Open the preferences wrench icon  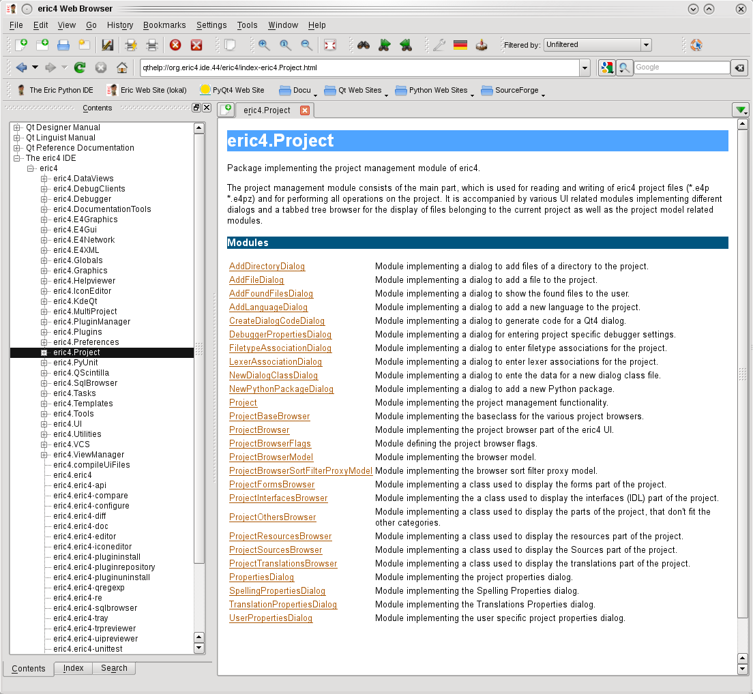[439, 45]
